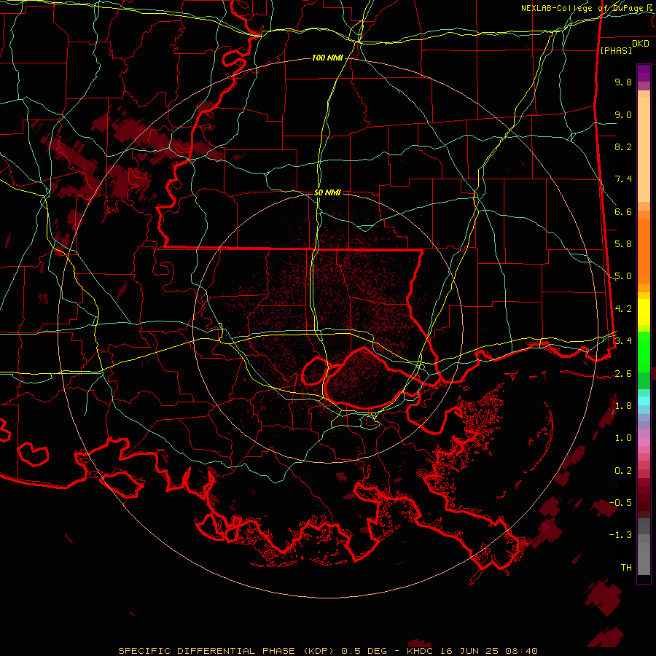Click the TH threshold label on scale
656x656 pixels.
[x=626, y=568]
